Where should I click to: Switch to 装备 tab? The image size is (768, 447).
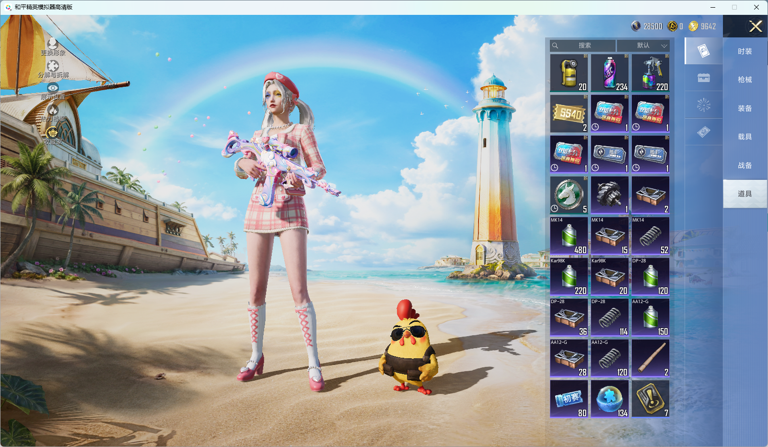coord(745,108)
